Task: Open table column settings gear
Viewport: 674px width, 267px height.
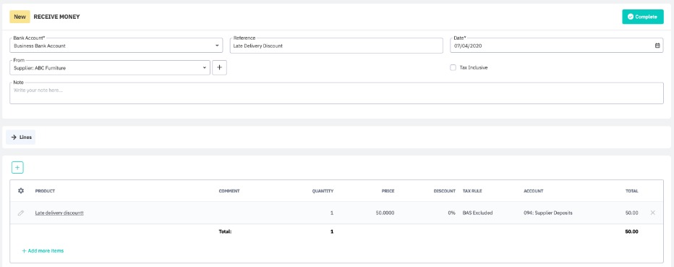Action: point(21,191)
